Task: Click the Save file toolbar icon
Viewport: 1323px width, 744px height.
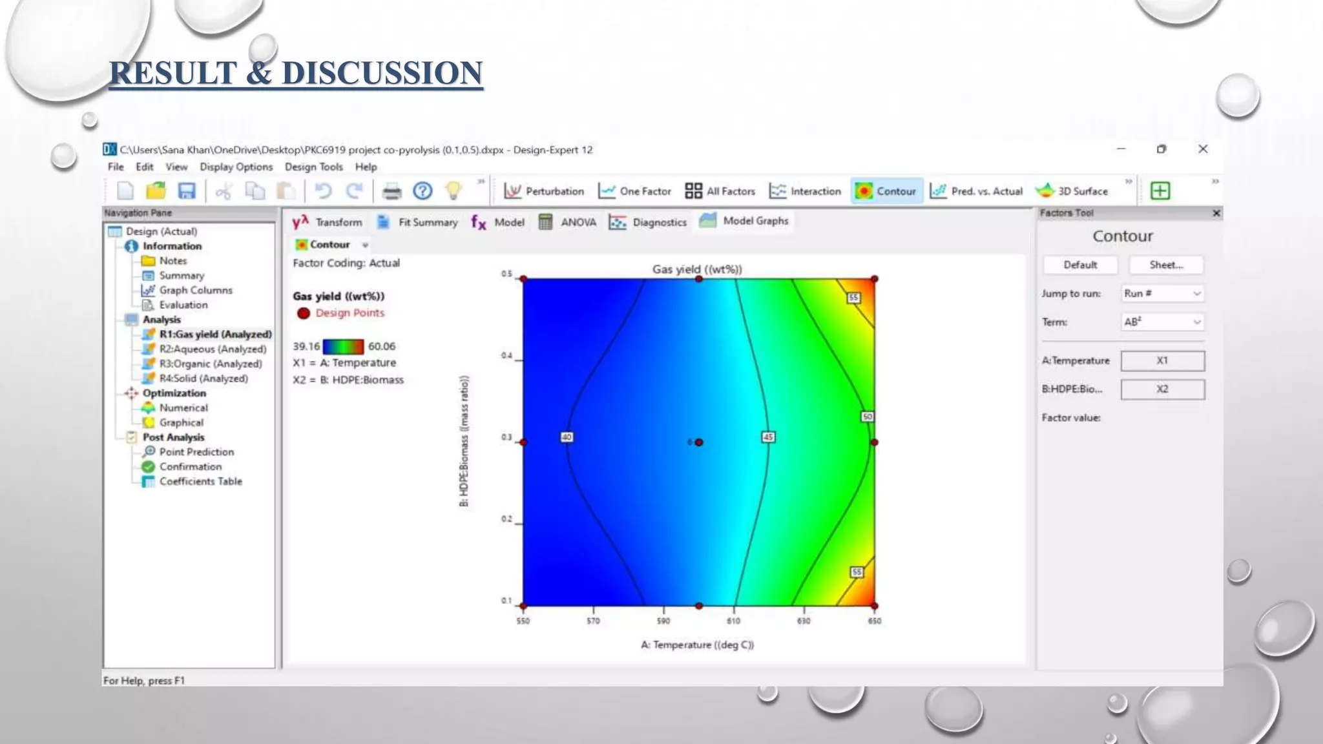Action: point(187,191)
